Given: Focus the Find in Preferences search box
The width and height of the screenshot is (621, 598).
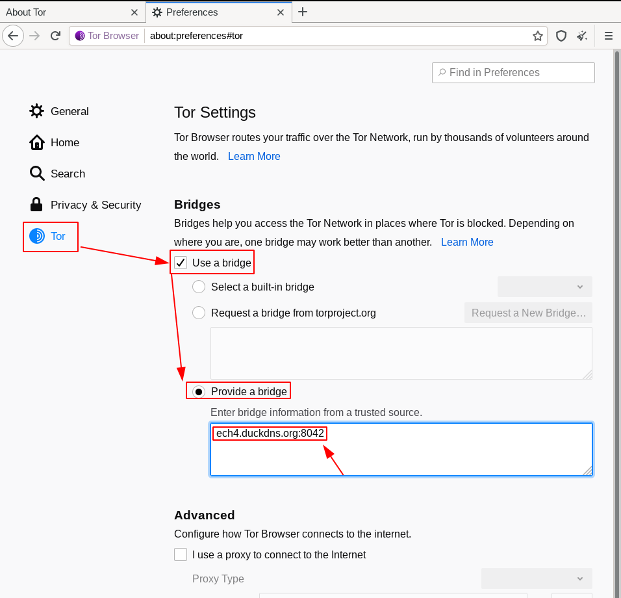Looking at the screenshot, I should click(513, 73).
